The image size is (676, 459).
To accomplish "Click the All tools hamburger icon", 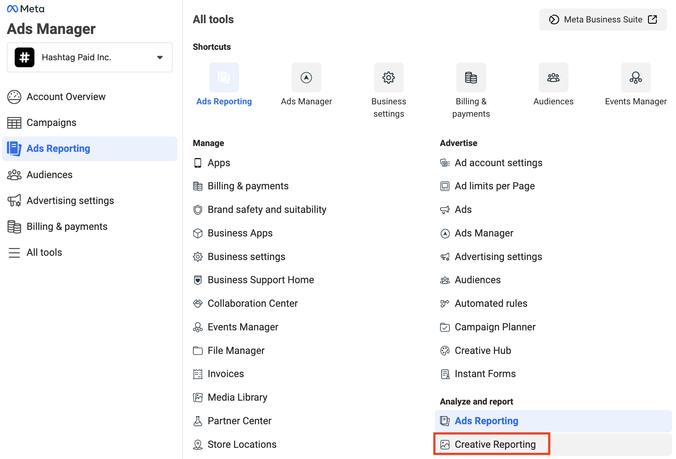I will (x=14, y=253).
